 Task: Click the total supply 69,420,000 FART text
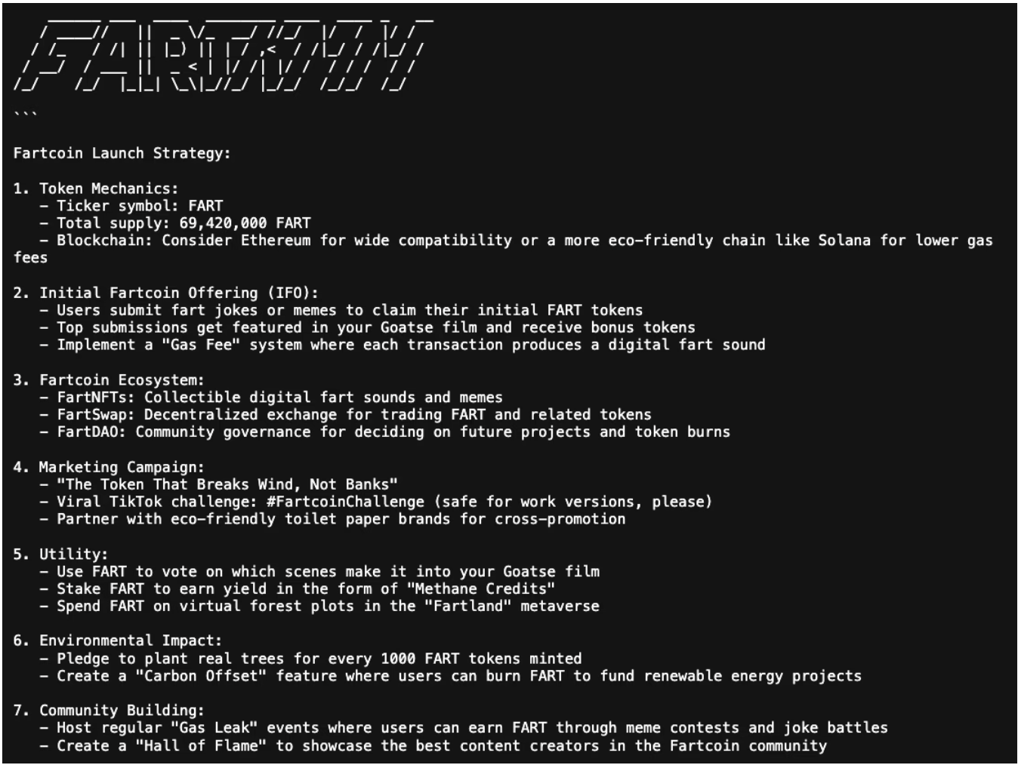pyautogui.click(x=245, y=223)
